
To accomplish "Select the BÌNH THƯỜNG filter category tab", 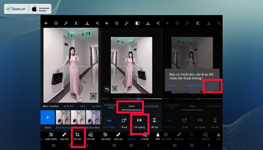I will [51, 106].
